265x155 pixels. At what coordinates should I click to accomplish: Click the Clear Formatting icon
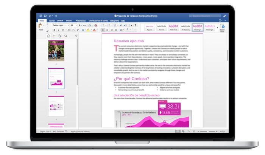click(96, 25)
